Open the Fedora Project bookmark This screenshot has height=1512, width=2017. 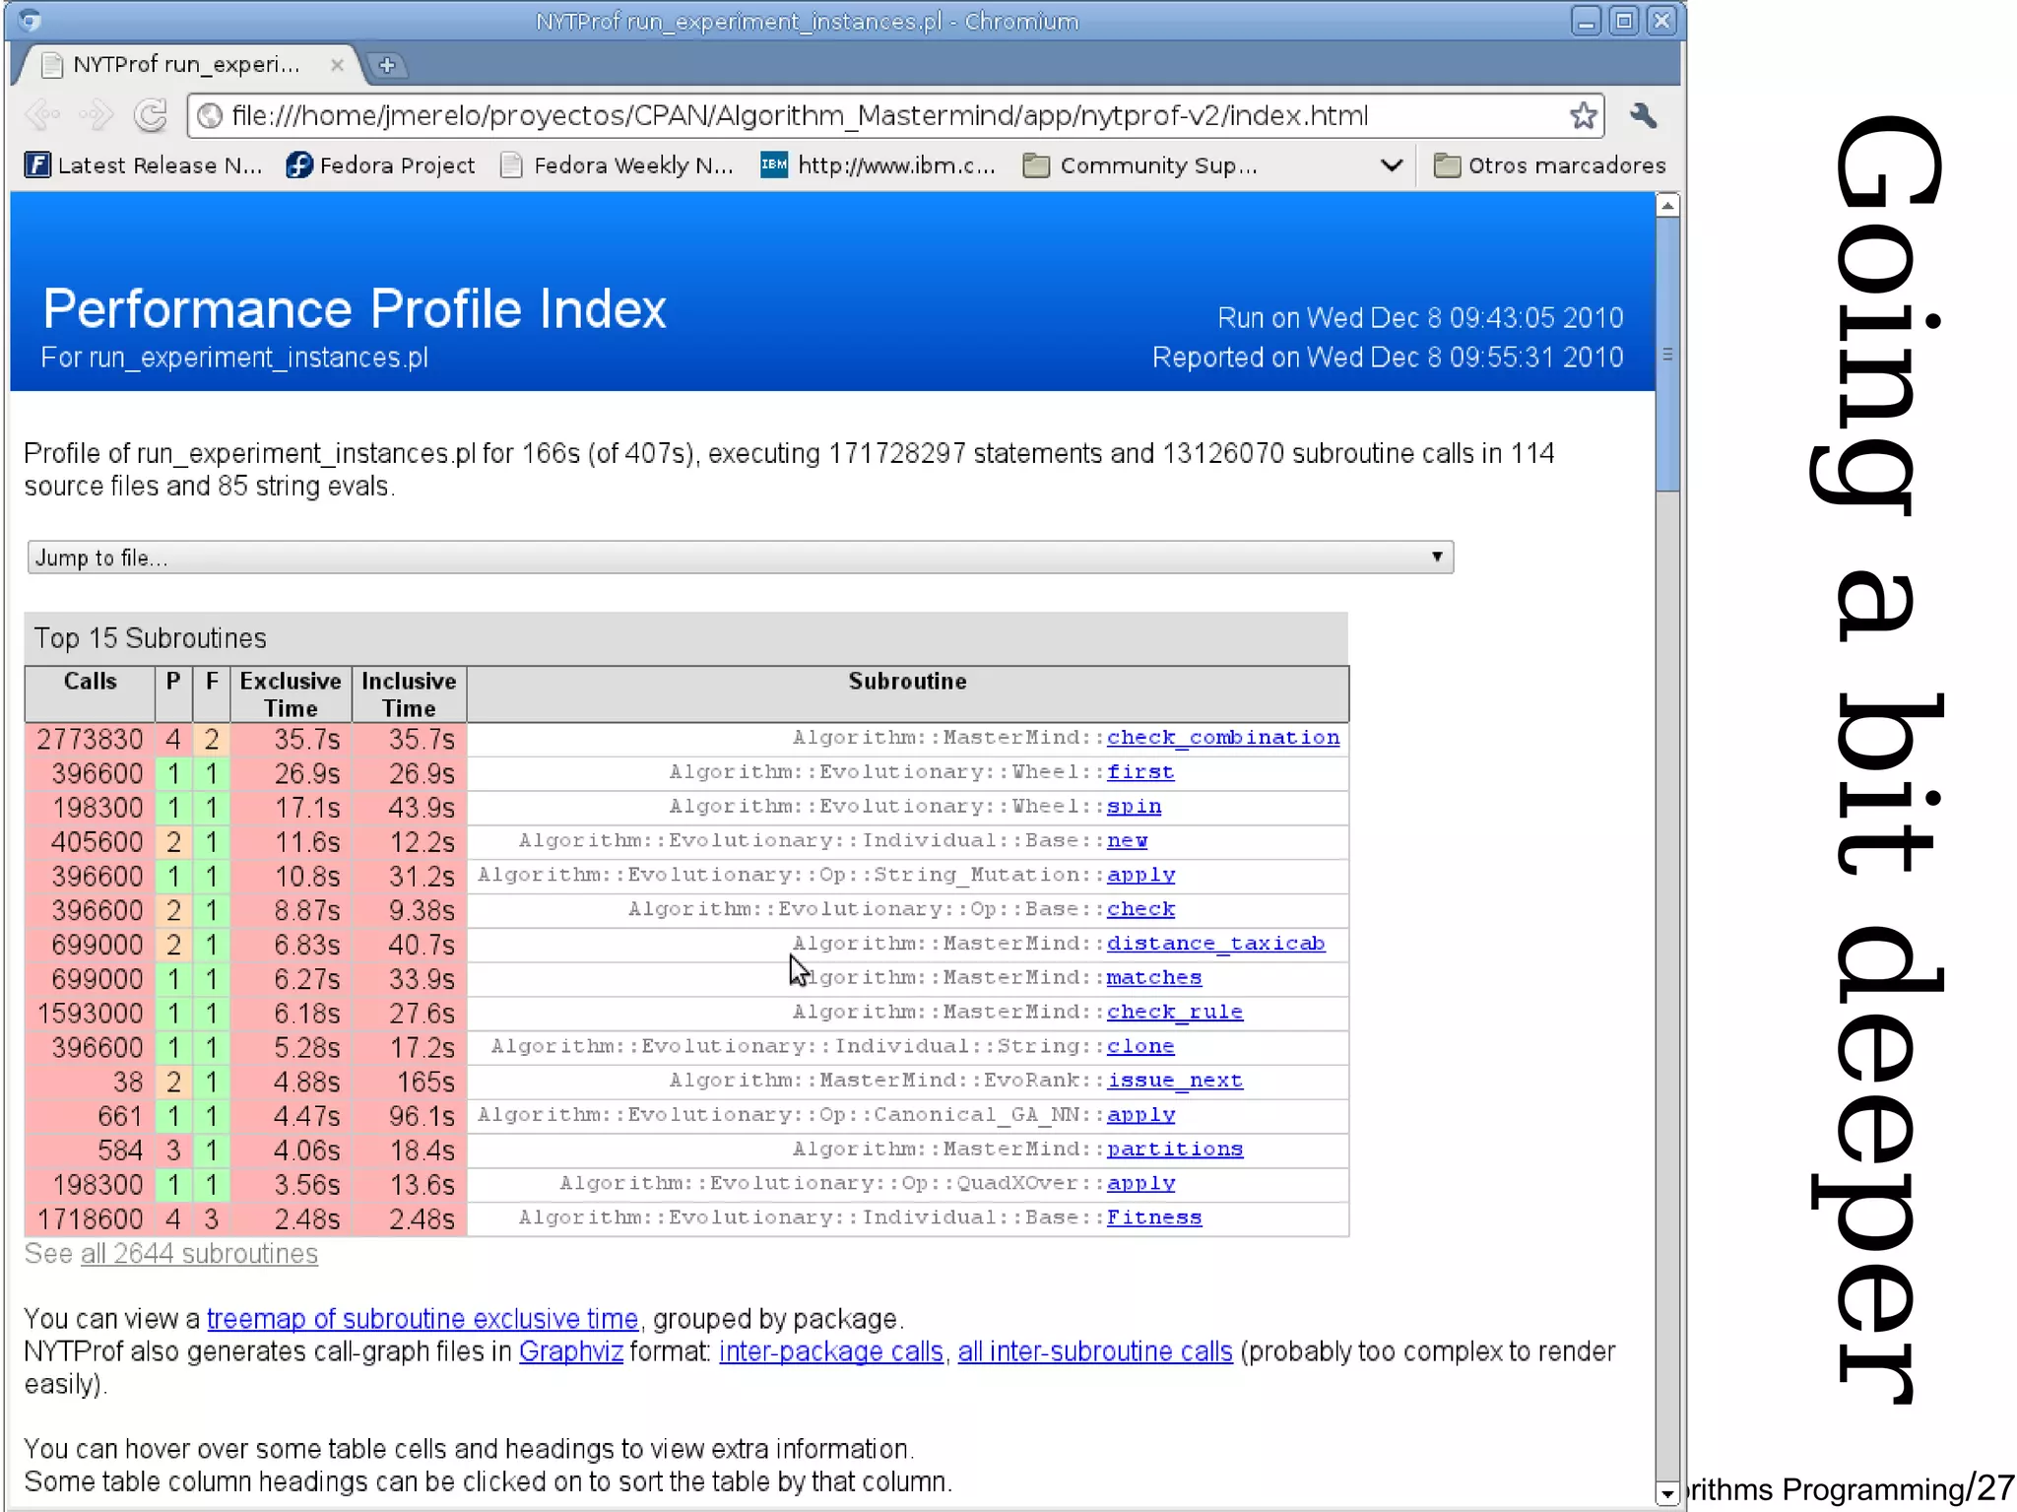pyautogui.click(x=381, y=165)
